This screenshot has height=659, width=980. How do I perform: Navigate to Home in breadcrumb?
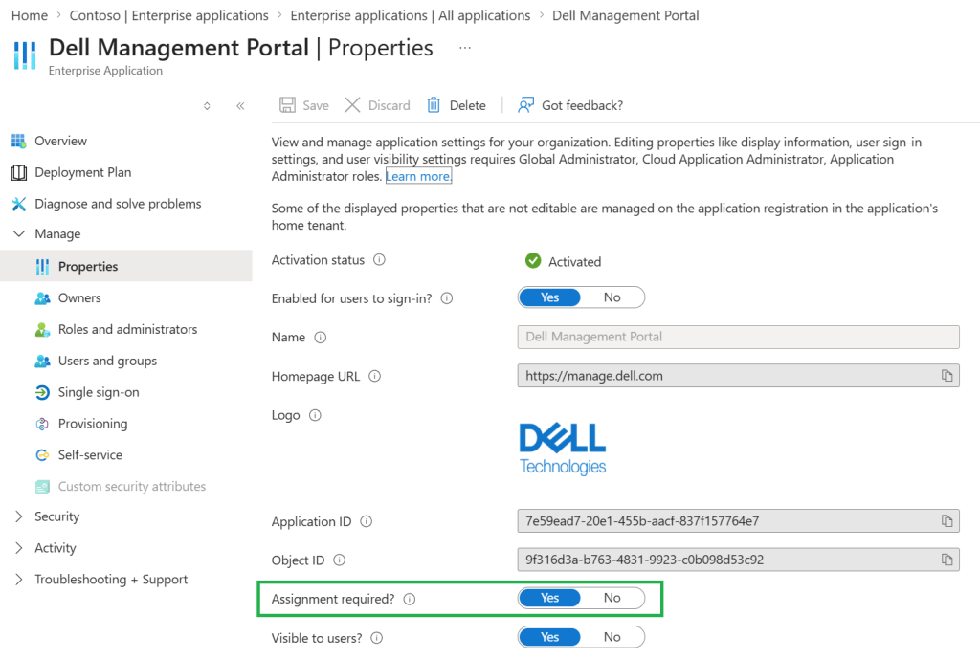(30, 15)
